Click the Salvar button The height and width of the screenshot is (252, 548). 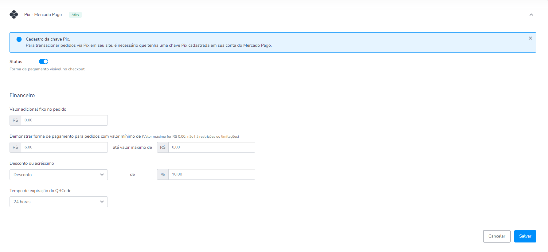pyautogui.click(x=525, y=236)
